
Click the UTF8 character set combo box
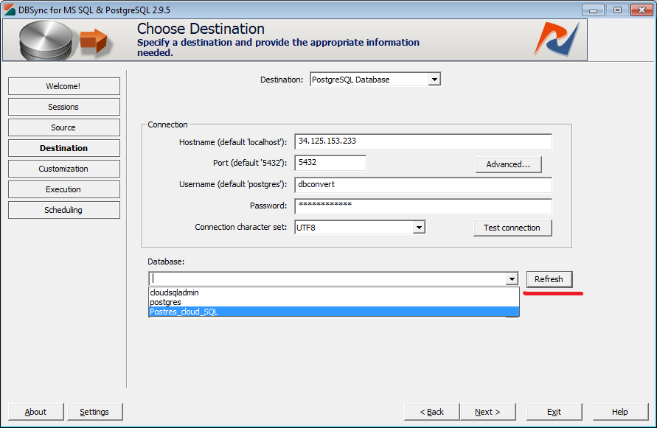tap(360, 228)
